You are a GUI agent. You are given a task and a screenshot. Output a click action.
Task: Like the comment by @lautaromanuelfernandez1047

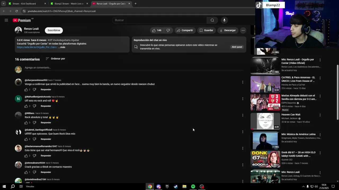click(x=26, y=156)
